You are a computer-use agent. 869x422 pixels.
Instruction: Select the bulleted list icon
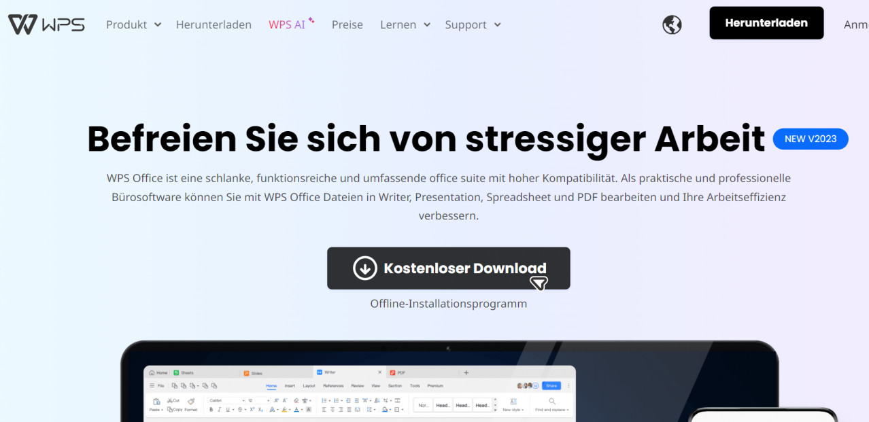323,400
